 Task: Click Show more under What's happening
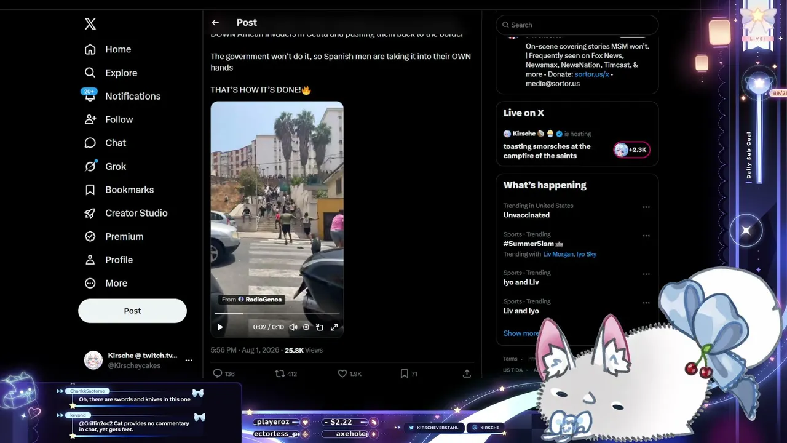pos(521,333)
